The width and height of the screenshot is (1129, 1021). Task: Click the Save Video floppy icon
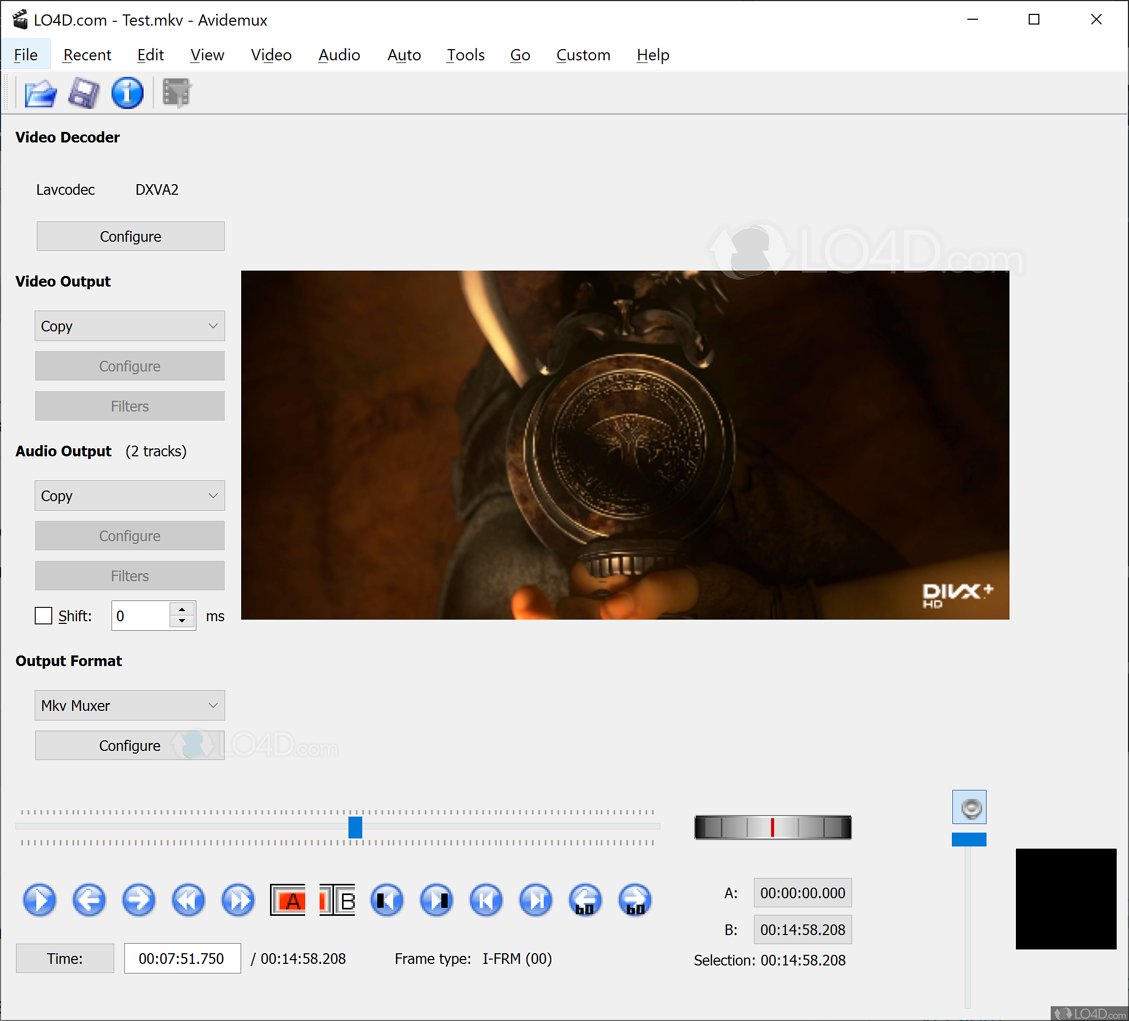84,93
